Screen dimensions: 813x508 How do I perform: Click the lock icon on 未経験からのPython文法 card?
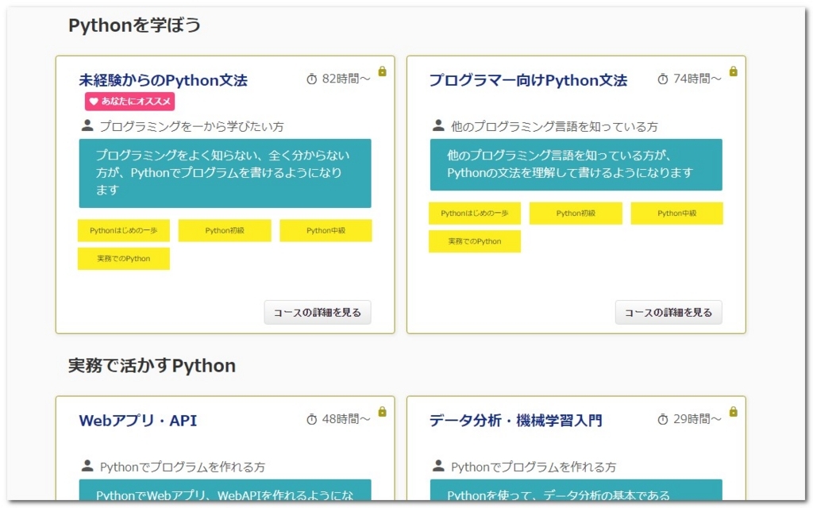pyautogui.click(x=383, y=71)
